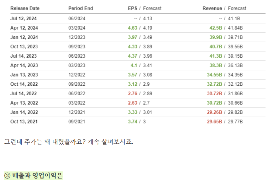Click the Revenue column header
Viewport: 273px width, 186px height.
point(212,8)
